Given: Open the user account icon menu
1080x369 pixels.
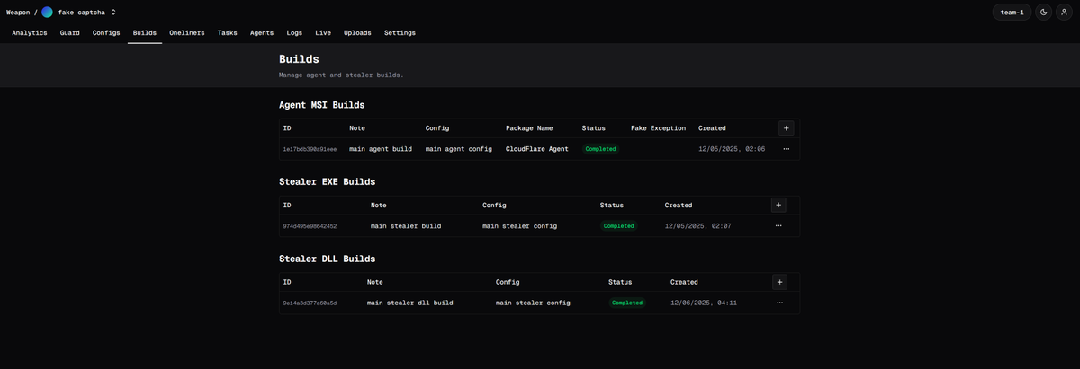Looking at the screenshot, I should click(1064, 12).
